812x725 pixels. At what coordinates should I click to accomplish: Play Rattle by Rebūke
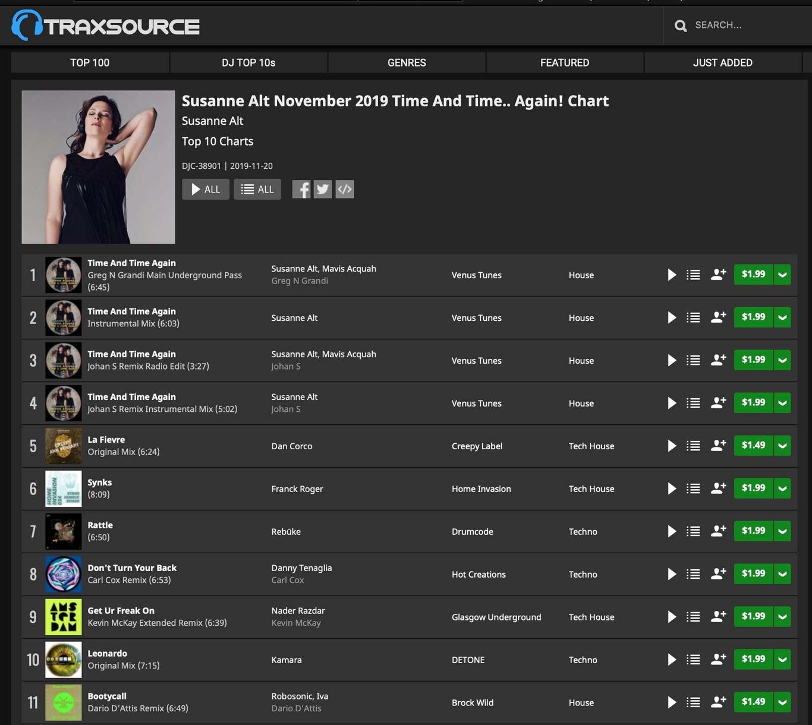[672, 531]
